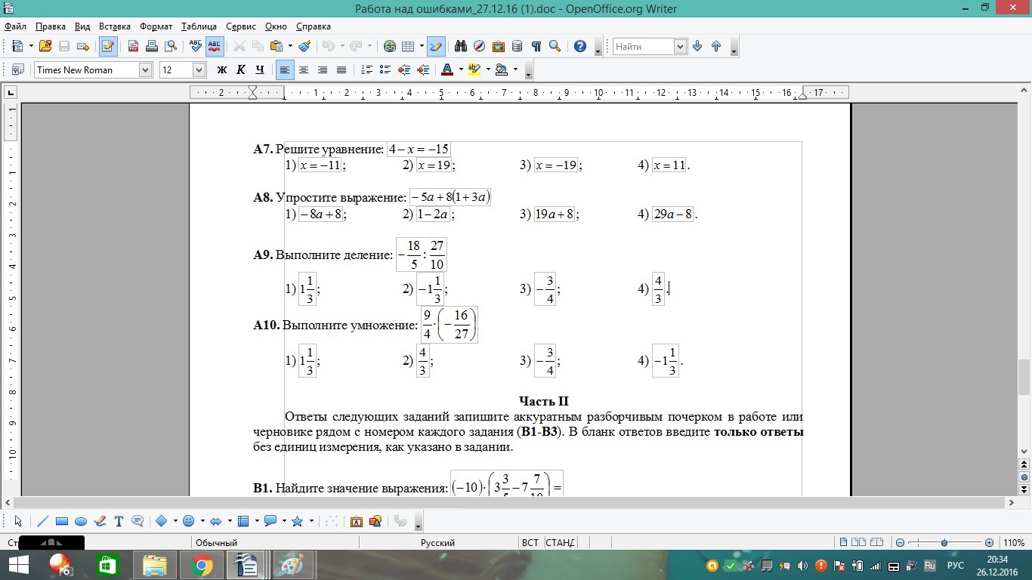Viewport: 1032px width, 580px height.
Task: Run Spelling and Grammar check
Action: pyautogui.click(x=196, y=46)
